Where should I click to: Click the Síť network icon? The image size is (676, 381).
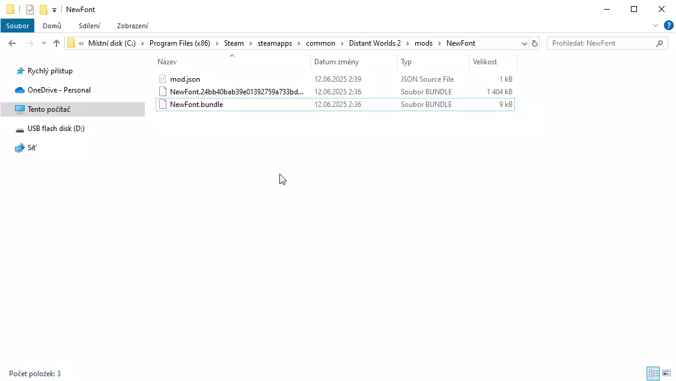[20, 148]
